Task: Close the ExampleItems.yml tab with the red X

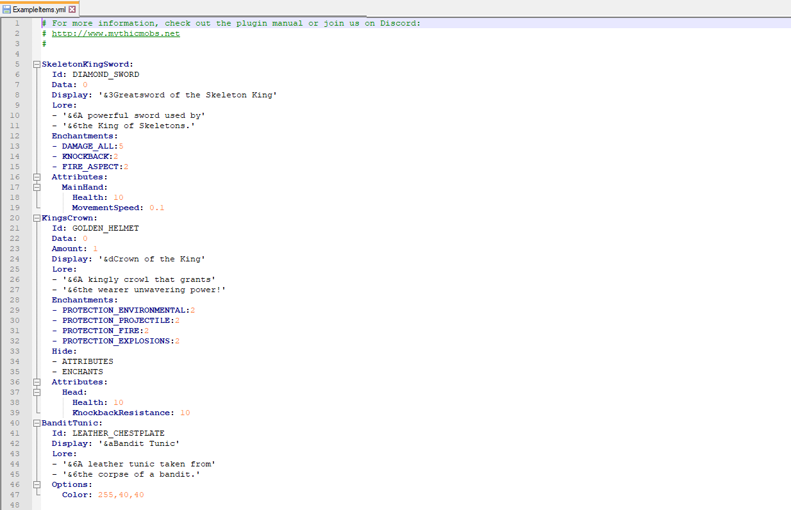Action: pyautogui.click(x=72, y=10)
